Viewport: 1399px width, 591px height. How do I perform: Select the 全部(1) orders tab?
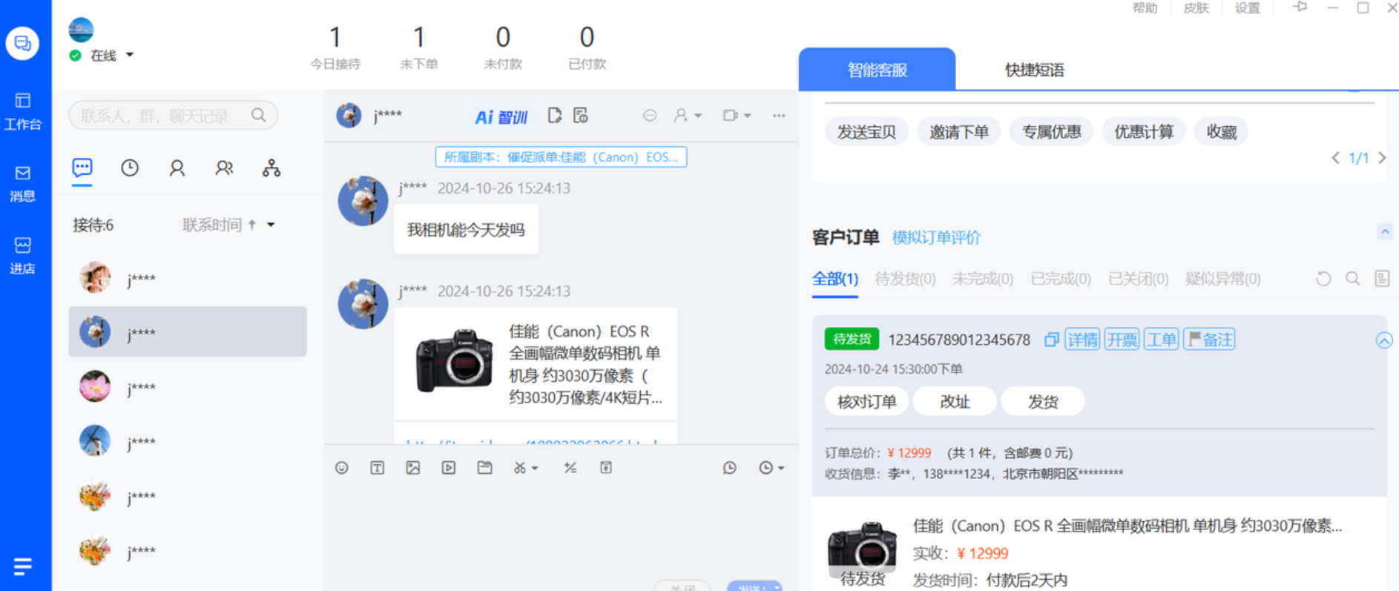[x=835, y=279]
